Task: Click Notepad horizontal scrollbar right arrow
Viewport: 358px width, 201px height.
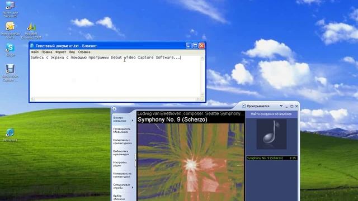Action: (197, 99)
